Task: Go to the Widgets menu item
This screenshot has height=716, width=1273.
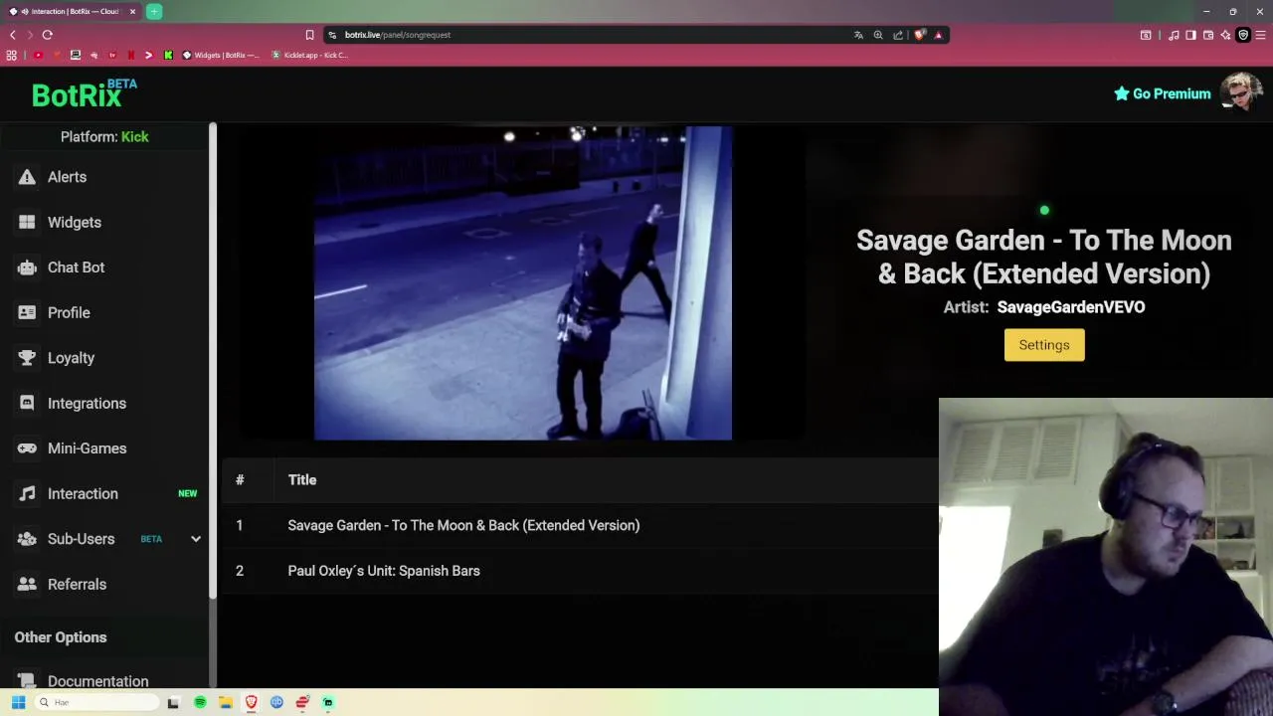Action: point(75,222)
